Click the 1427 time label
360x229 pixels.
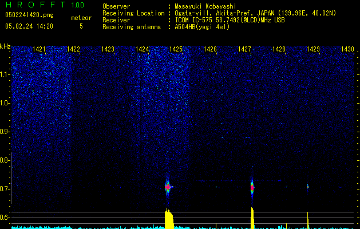click(x=244, y=49)
